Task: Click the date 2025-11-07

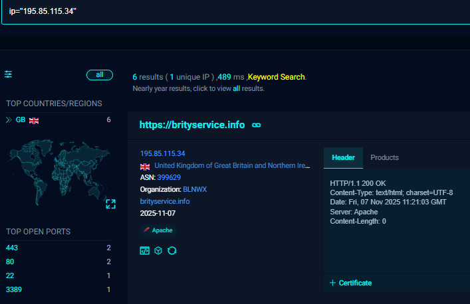Action: coord(158,213)
